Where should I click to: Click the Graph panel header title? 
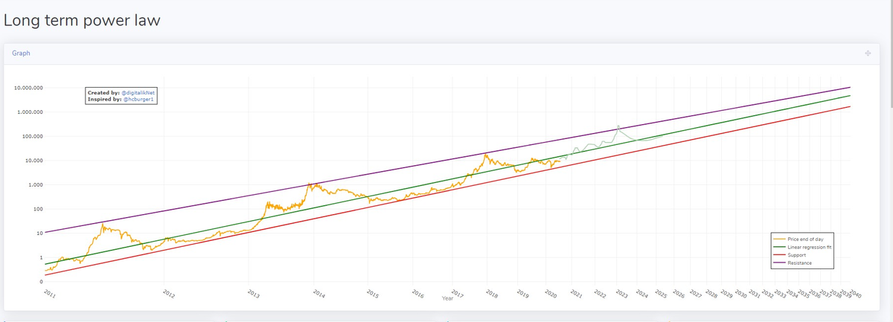21,54
